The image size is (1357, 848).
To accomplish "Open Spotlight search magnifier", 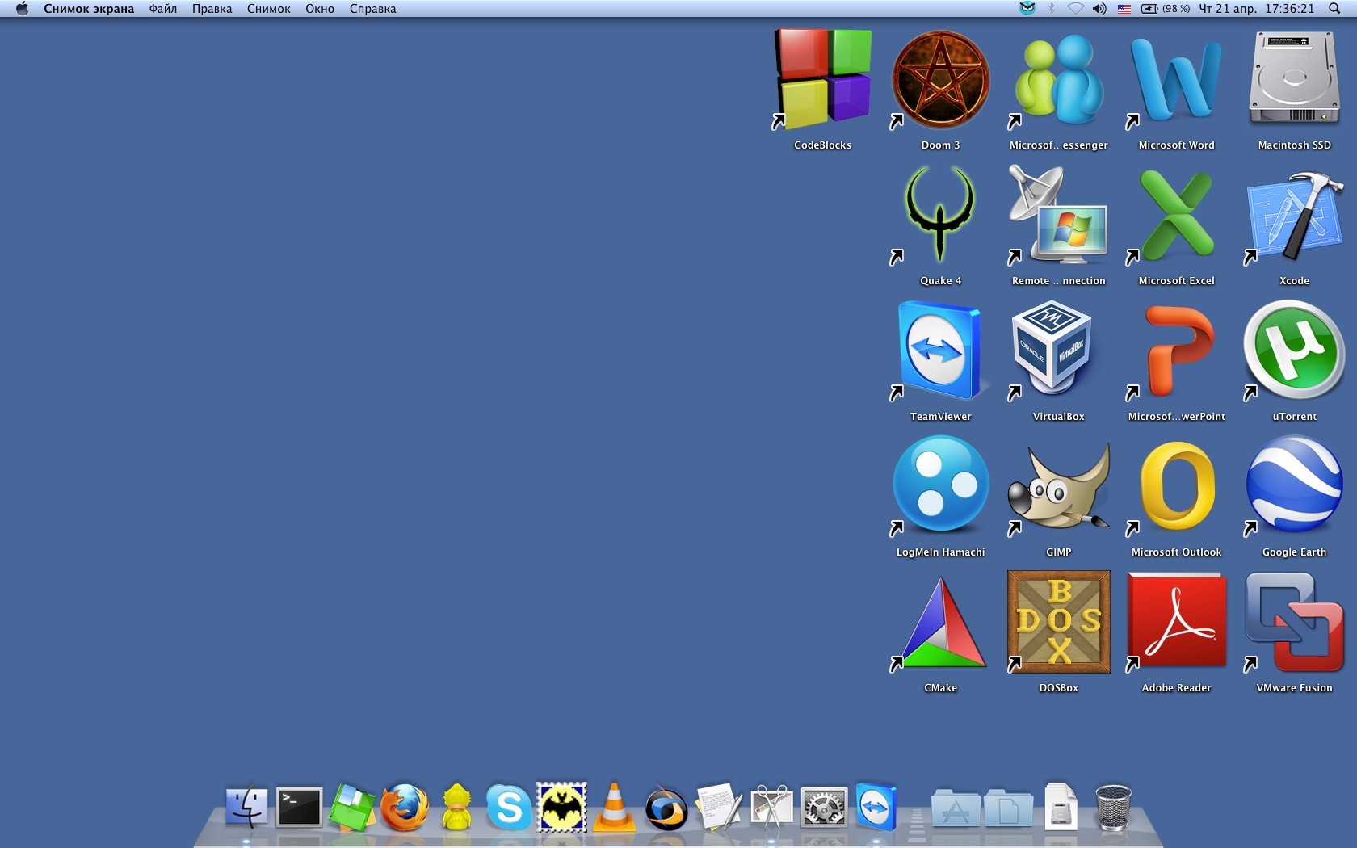I will pos(1334,9).
